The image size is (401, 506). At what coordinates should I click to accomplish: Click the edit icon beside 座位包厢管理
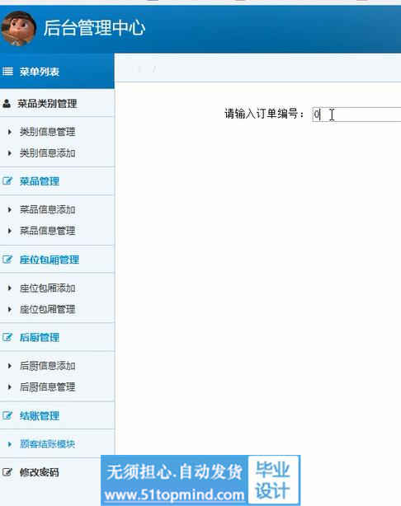(7, 259)
